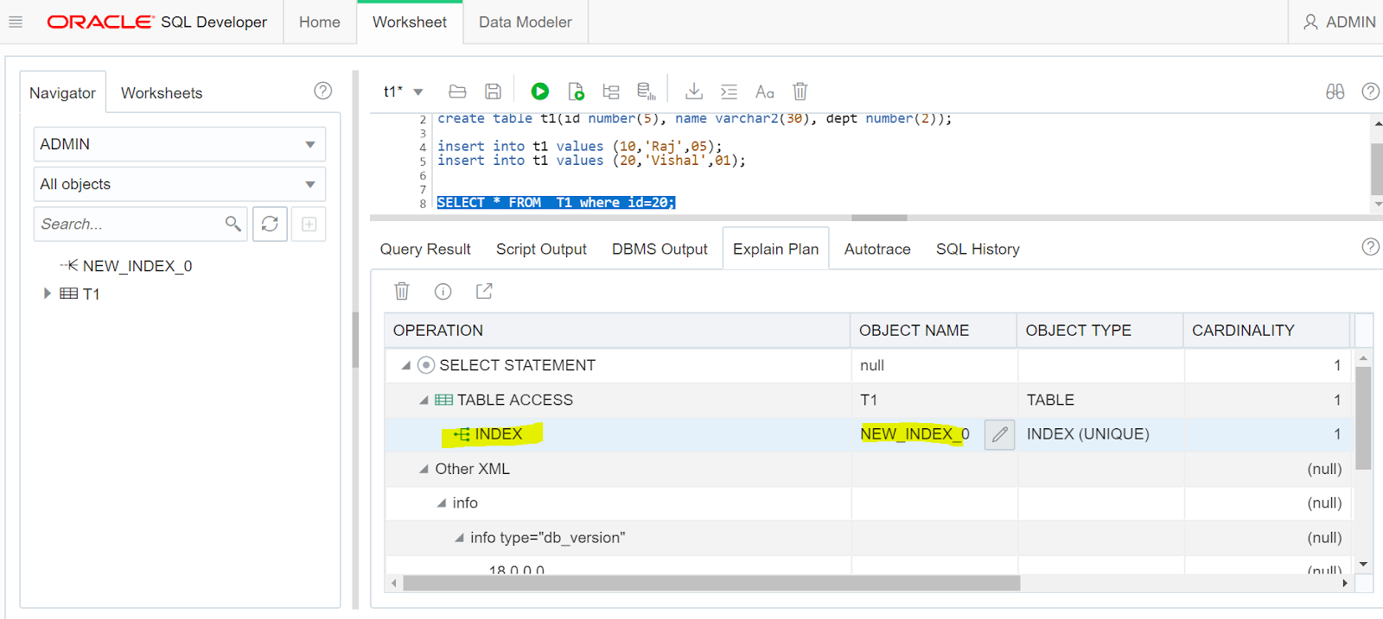This screenshot has width=1383, height=619.
Task: Open the SQL History tab
Action: 978,249
